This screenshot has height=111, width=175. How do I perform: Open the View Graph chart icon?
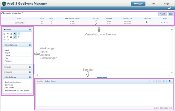pyautogui.click(x=147, y=22)
